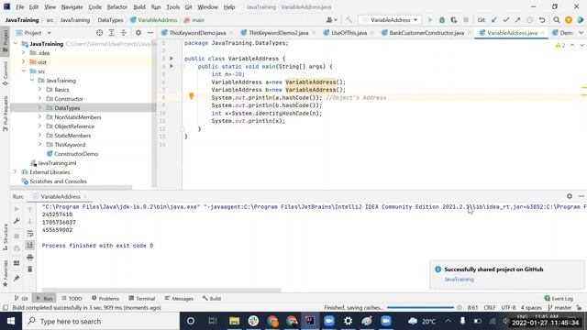Switch to ThisKeywordDemo.java tab
The image size is (587, 330).
click(197, 33)
